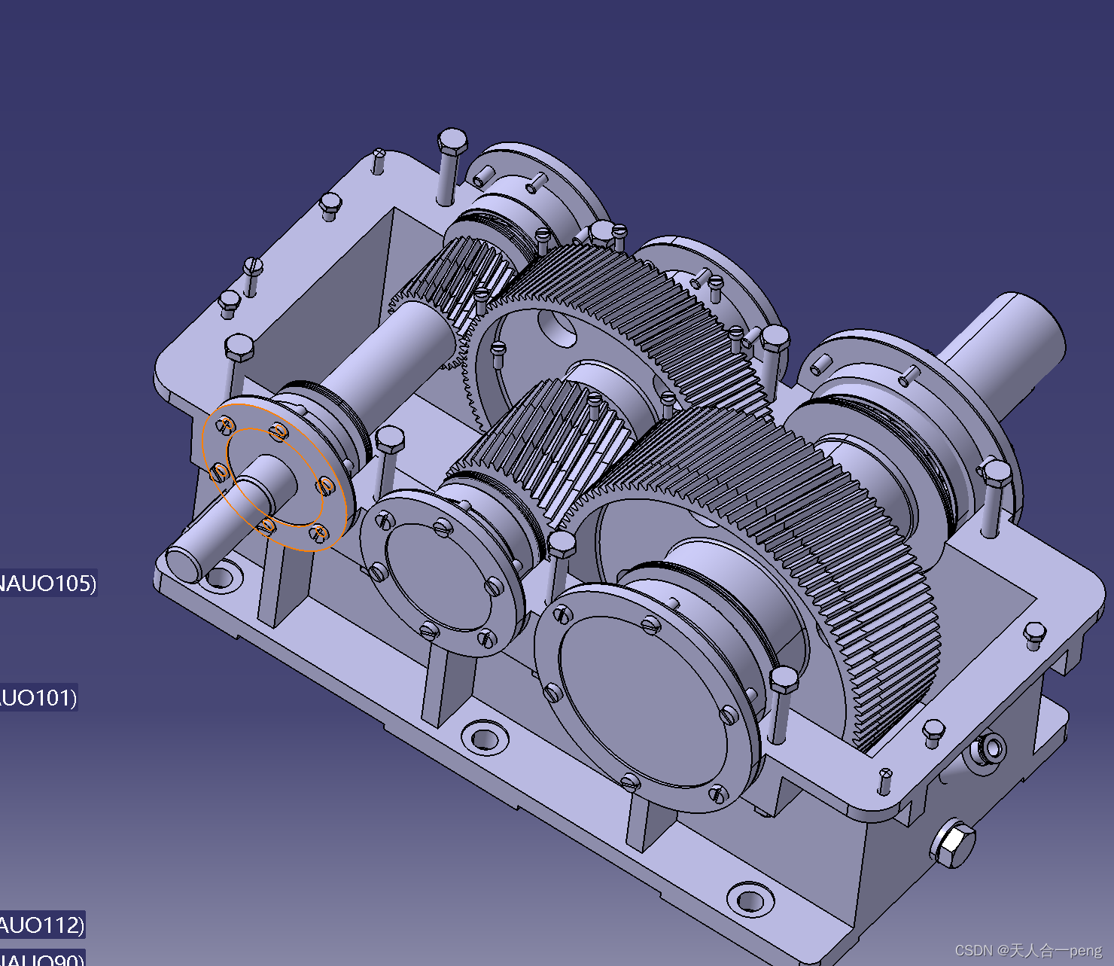Pick the tall hex bolt at housing top
The height and width of the screenshot is (966, 1114).
pos(451,165)
